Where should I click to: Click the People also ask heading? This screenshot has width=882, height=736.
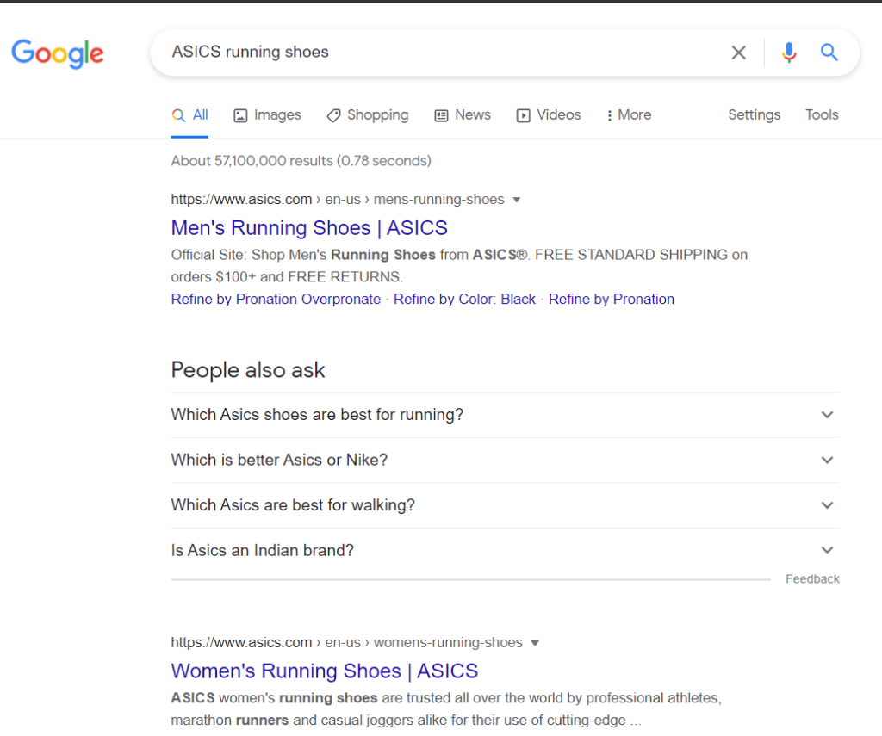(x=247, y=370)
